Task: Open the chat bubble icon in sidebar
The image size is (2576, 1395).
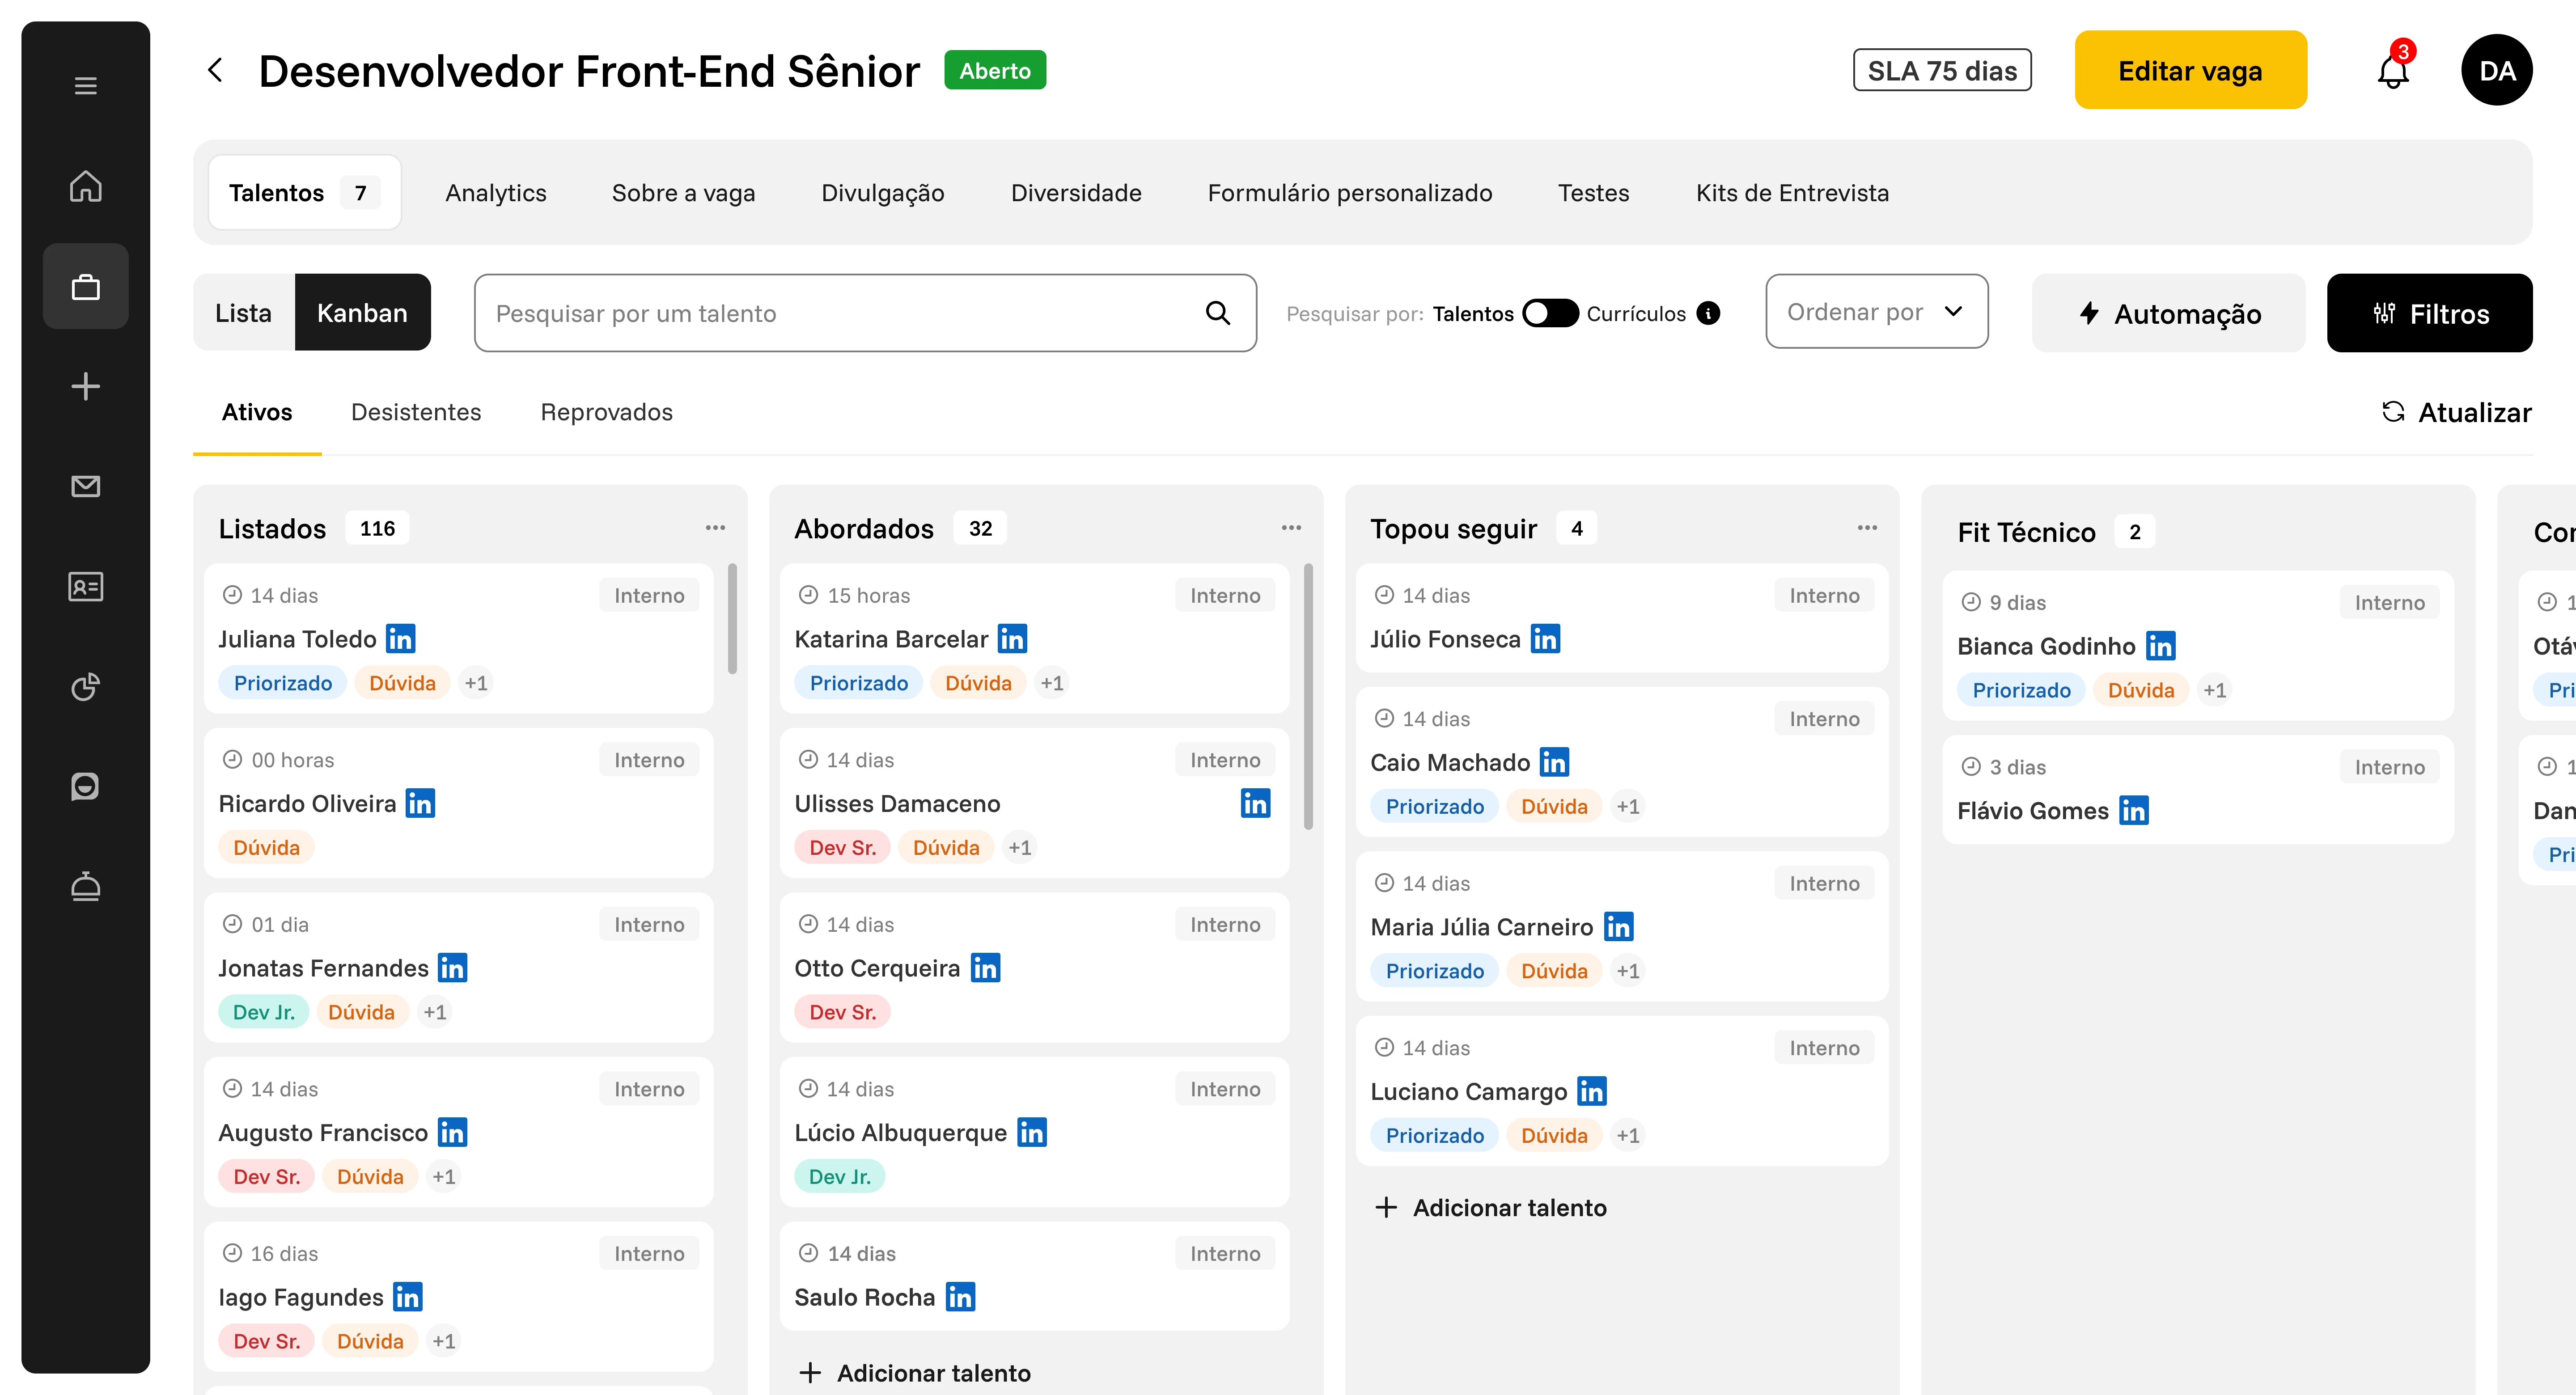Action: tap(86, 786)
